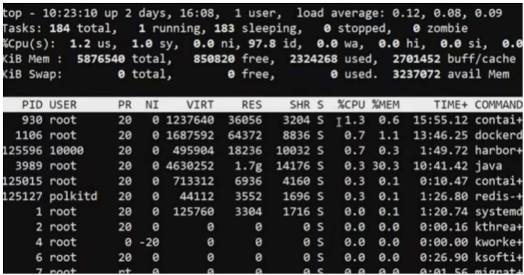Select the ksoftirqd process row
The image size is (524, 275).
click(x=263, y=257)
